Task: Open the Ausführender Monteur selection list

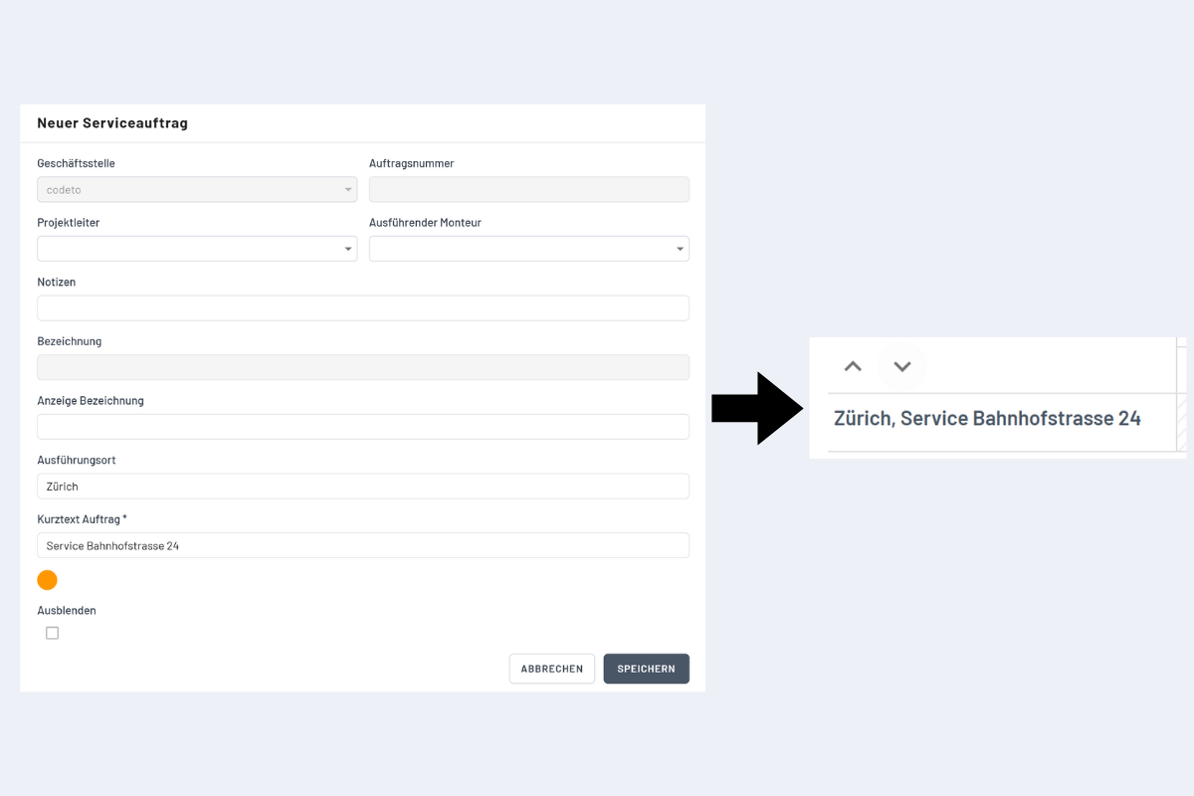Action: click(x=528, y=248)
